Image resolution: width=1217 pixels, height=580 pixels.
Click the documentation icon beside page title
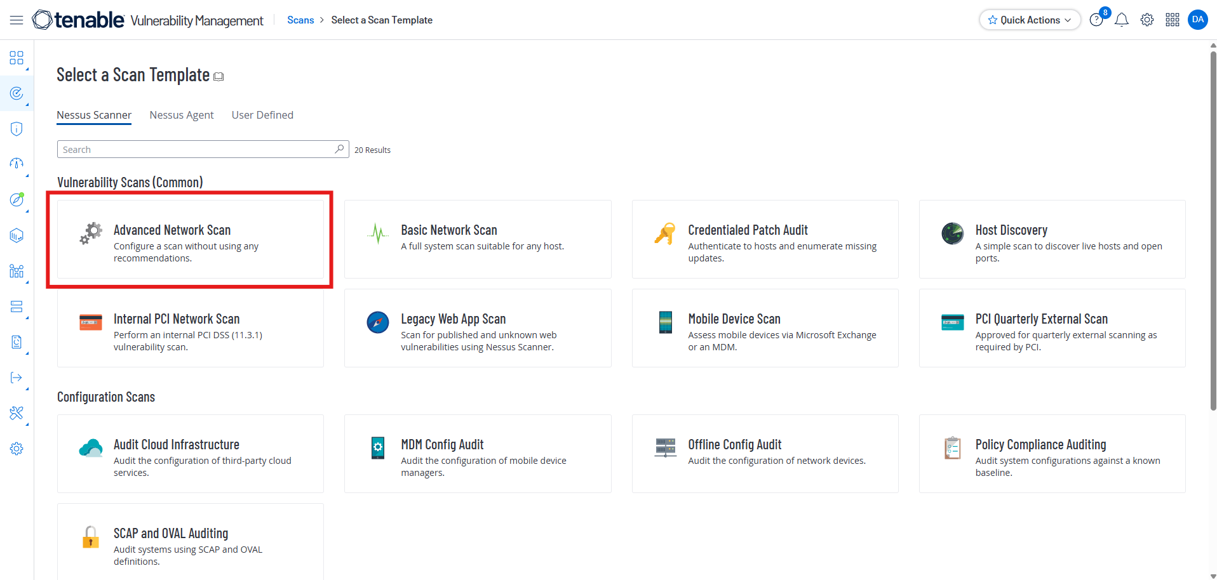click(219, 77)
